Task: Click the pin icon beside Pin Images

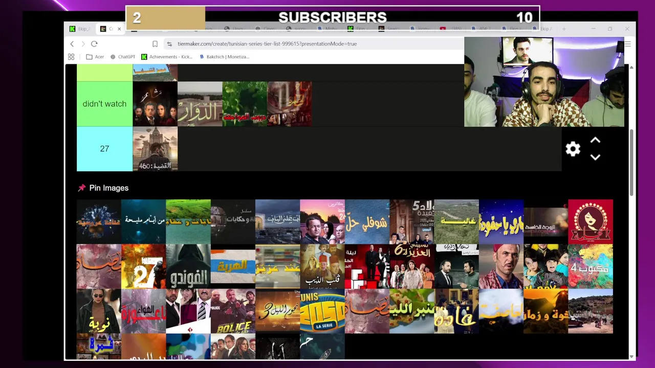Action: [81, 188]
